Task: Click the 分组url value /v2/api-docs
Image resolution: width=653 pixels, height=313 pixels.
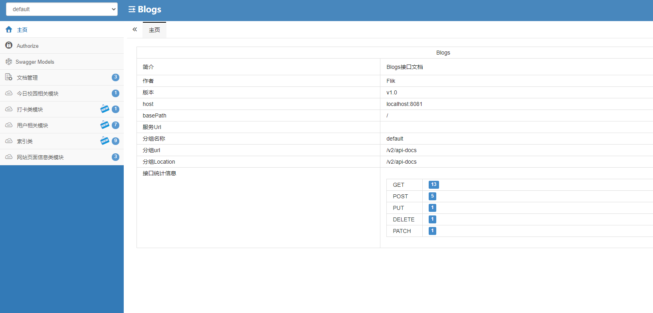Action: pyautogui.click(x=402, y=150)
